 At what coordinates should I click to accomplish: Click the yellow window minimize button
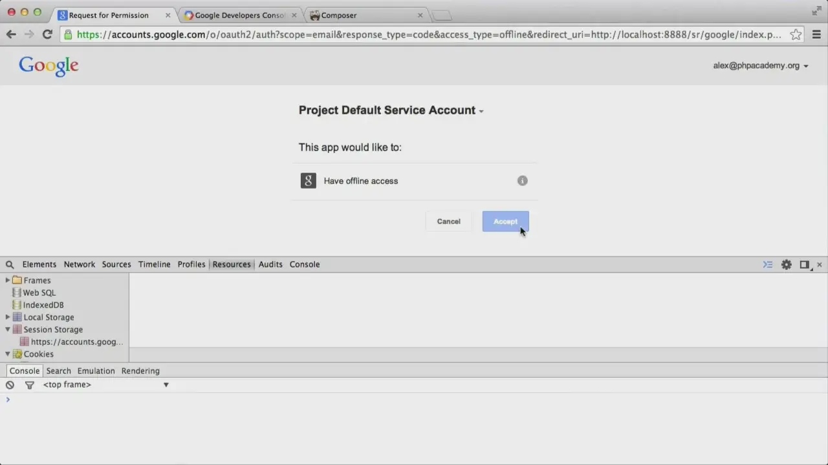24,12
